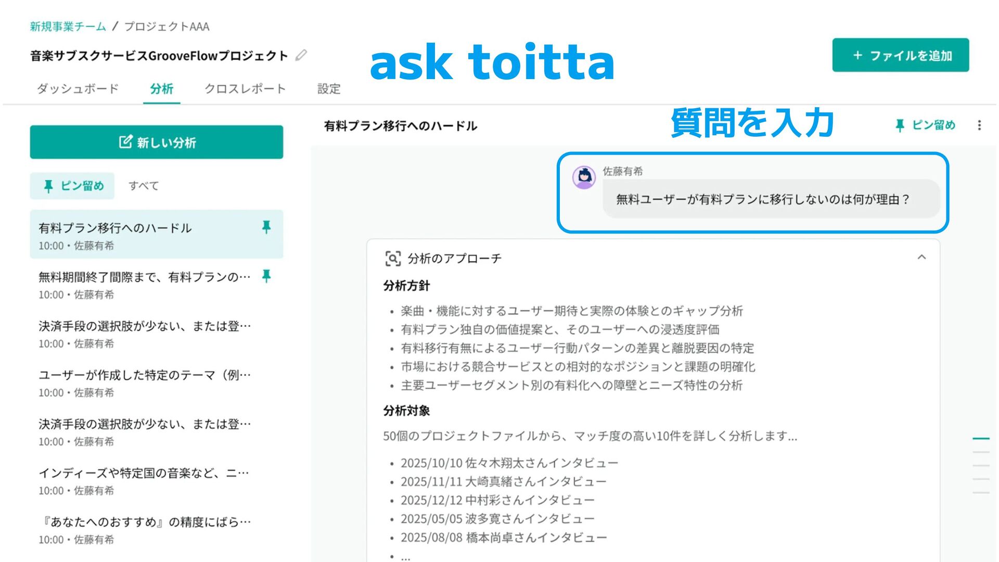The height and width of the screenshot is (562, 999).
Task: Expand the truncated file list ellipsis
Action: tap(405, 557)
